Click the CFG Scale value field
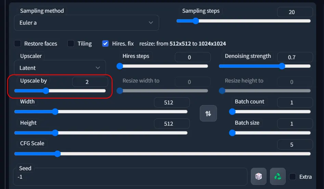 (295, 144)
